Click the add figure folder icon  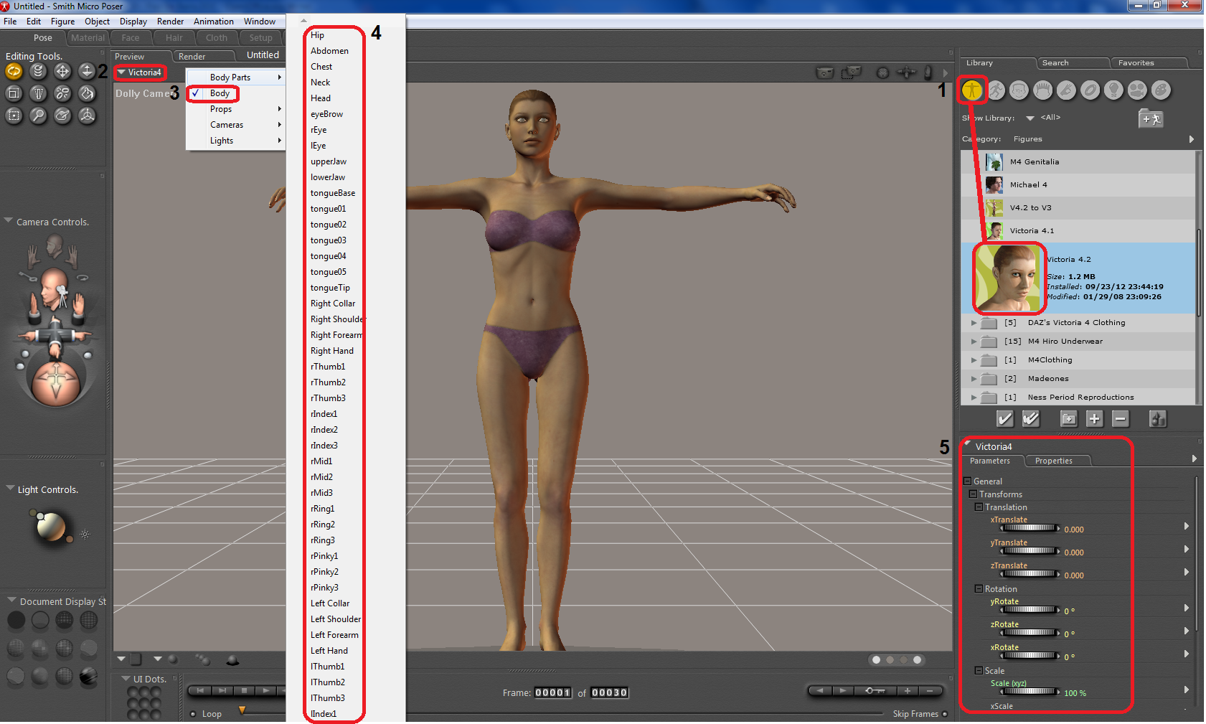click(1151, 118)
